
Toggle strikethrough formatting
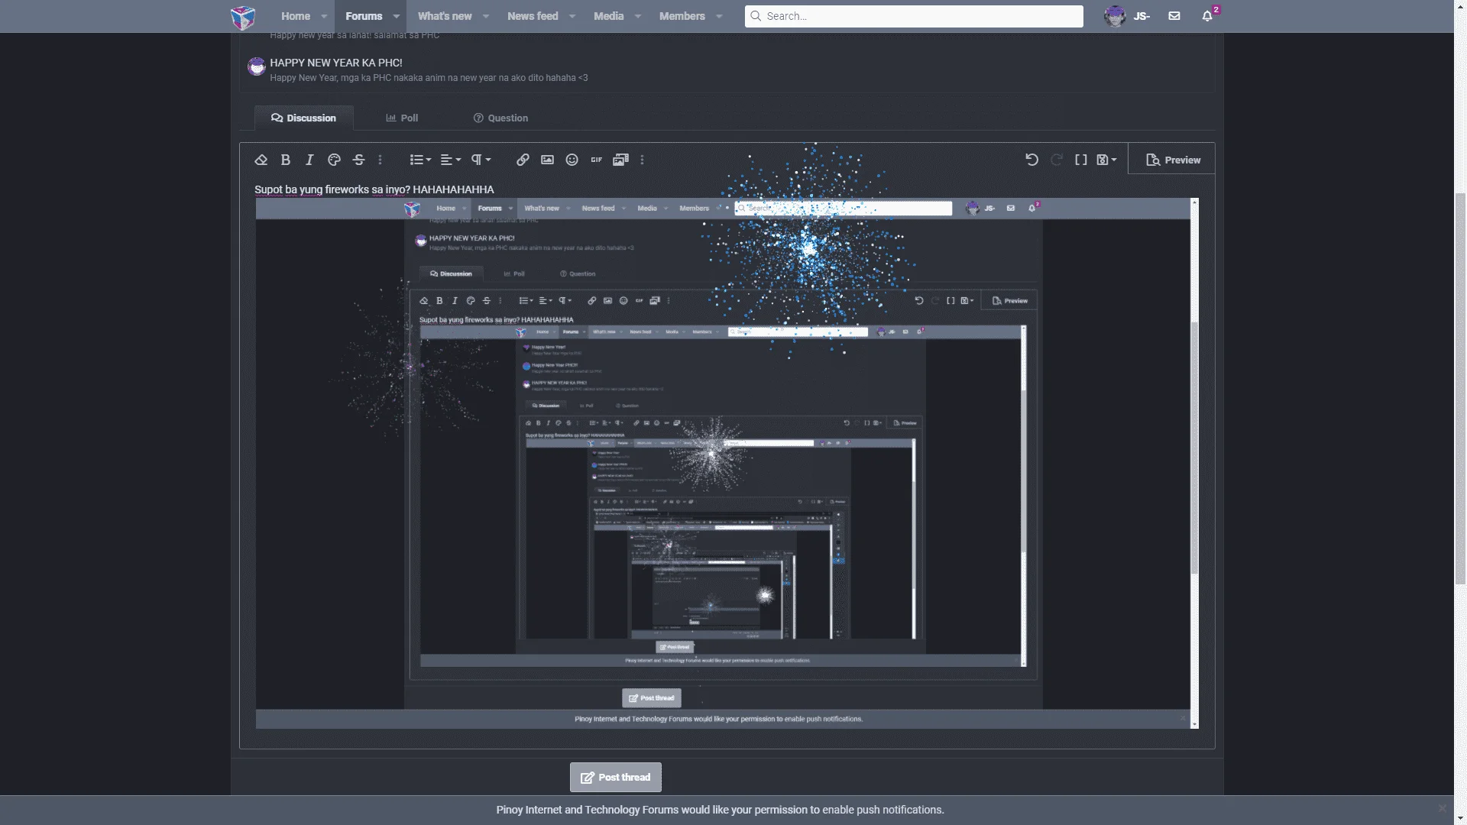(x=358, y=160)
